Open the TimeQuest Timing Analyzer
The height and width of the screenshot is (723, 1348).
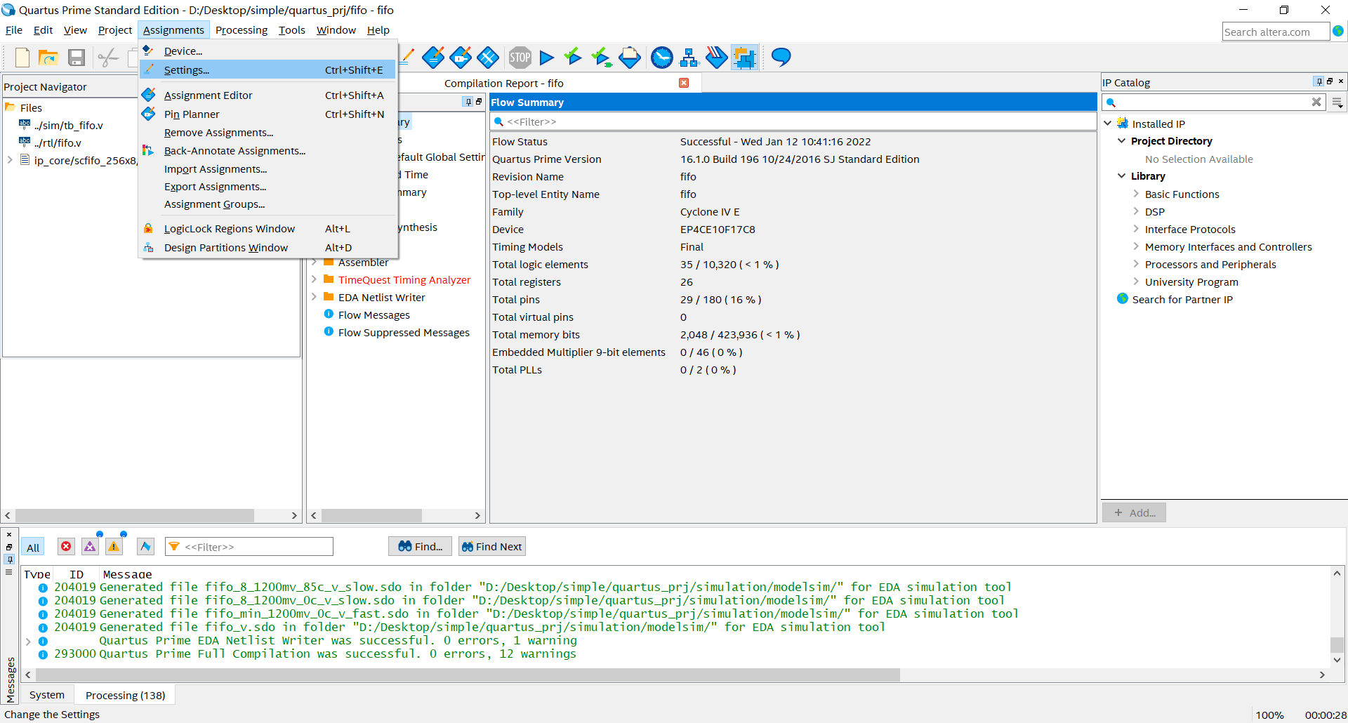click(662, 58)
